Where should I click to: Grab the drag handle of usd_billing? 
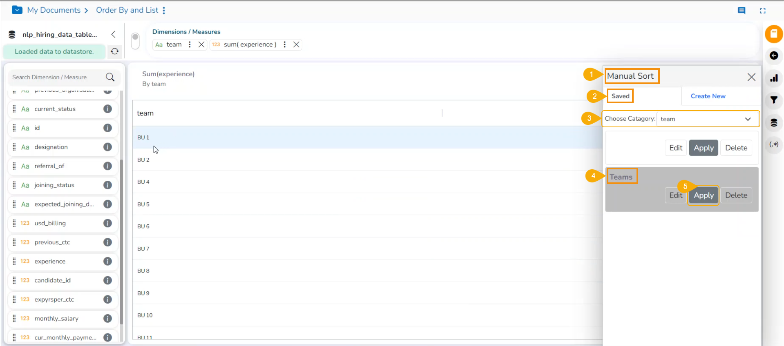coord(14,223)
